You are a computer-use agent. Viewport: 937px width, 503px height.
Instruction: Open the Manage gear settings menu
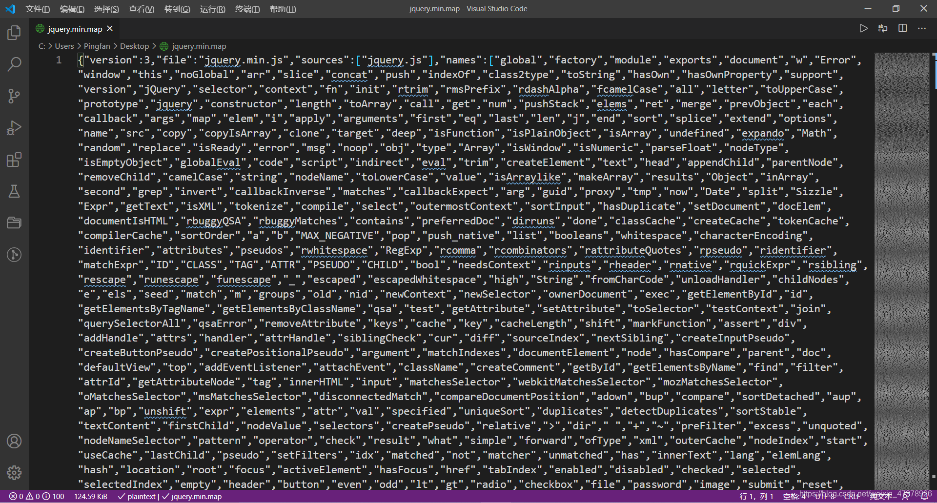tap(14, 472)
